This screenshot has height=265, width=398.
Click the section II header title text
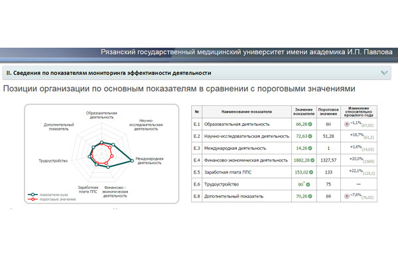coord(108,73)
